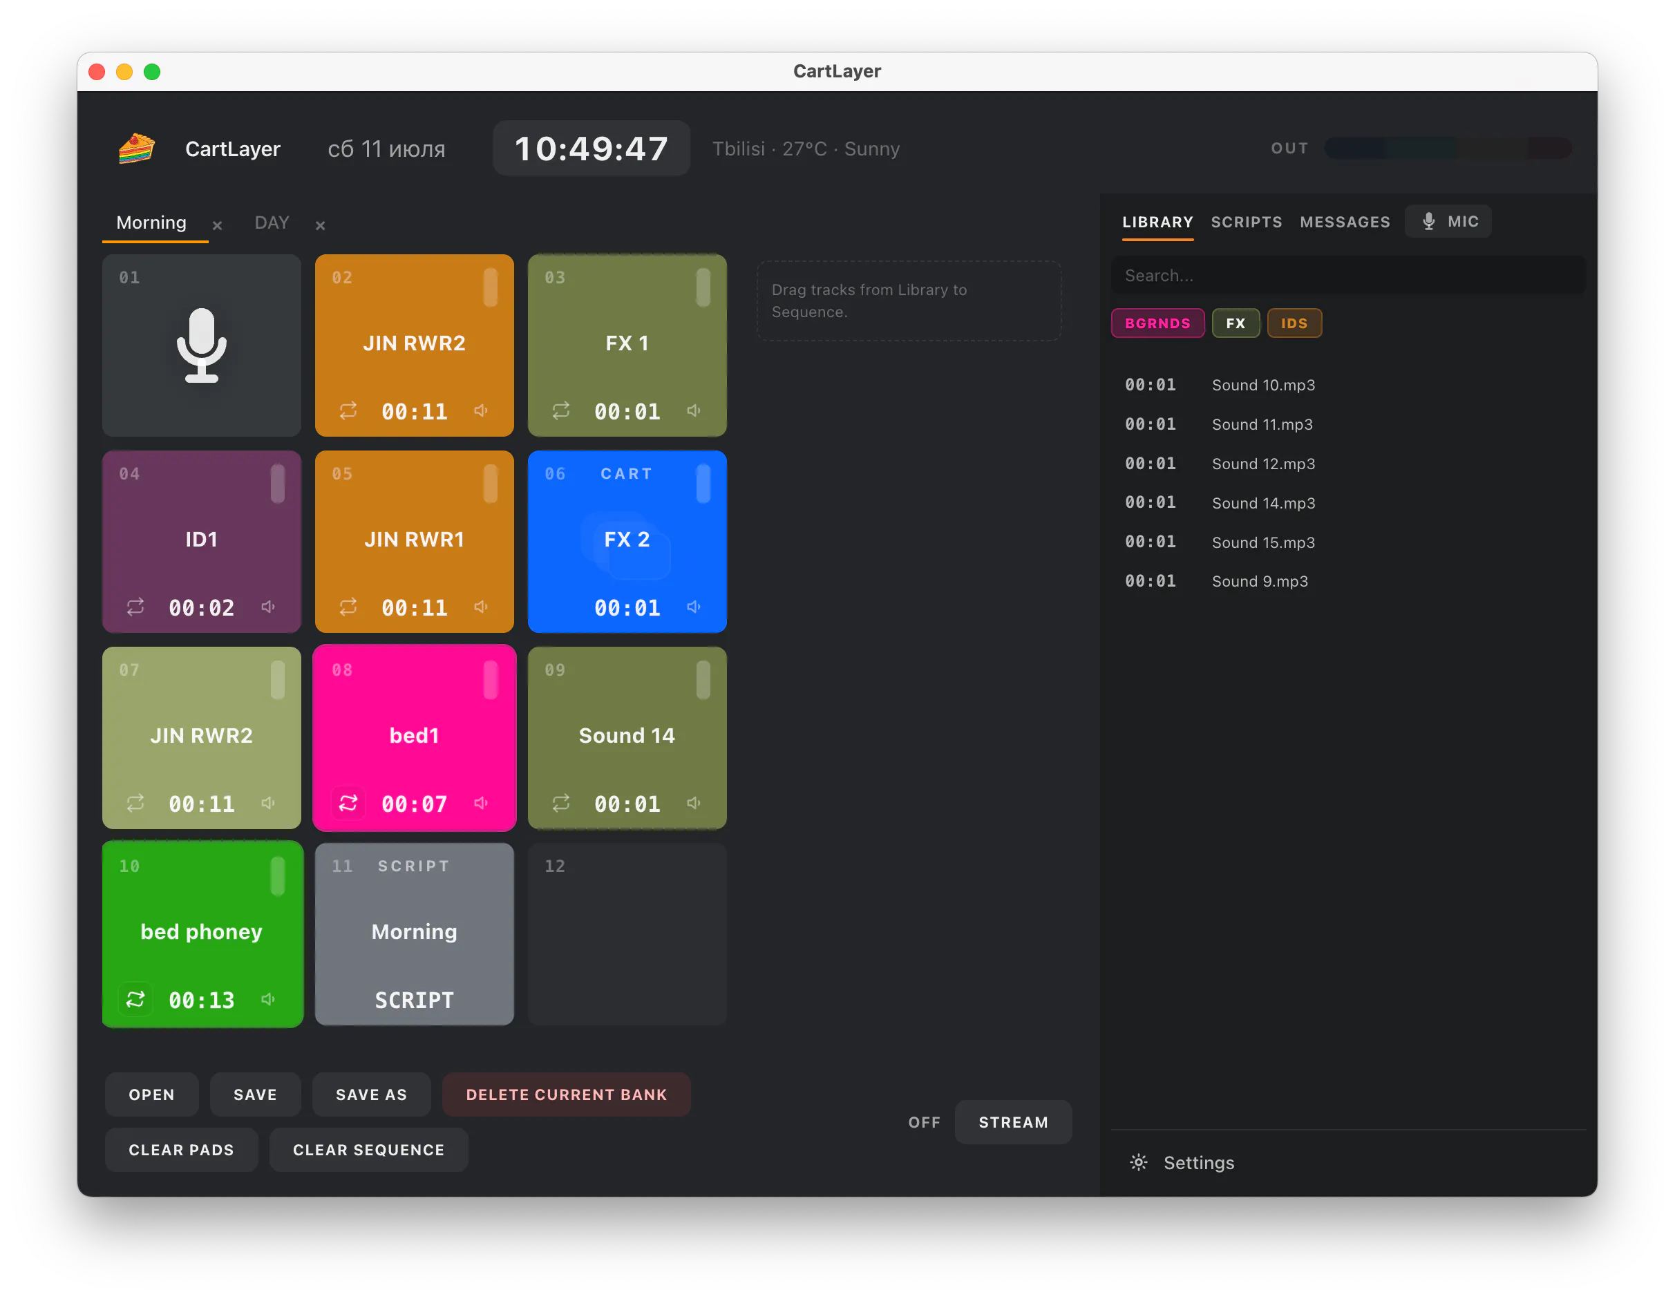Switch to the DAY bank tab
The height and width of the screenshot is (1299, 1675).
pyautogui.click(x=272, y=223)
